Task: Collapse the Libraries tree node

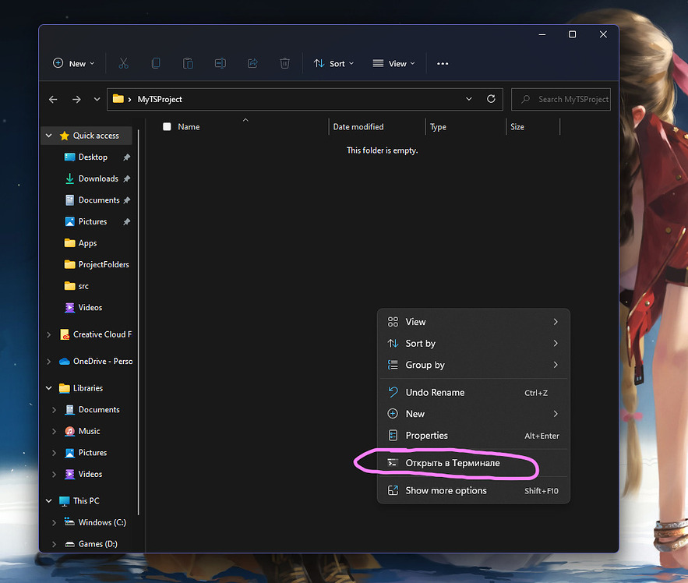Action: point(49,388)
